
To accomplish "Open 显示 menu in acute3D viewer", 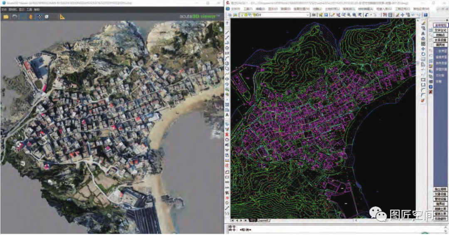I will point(22,10).
